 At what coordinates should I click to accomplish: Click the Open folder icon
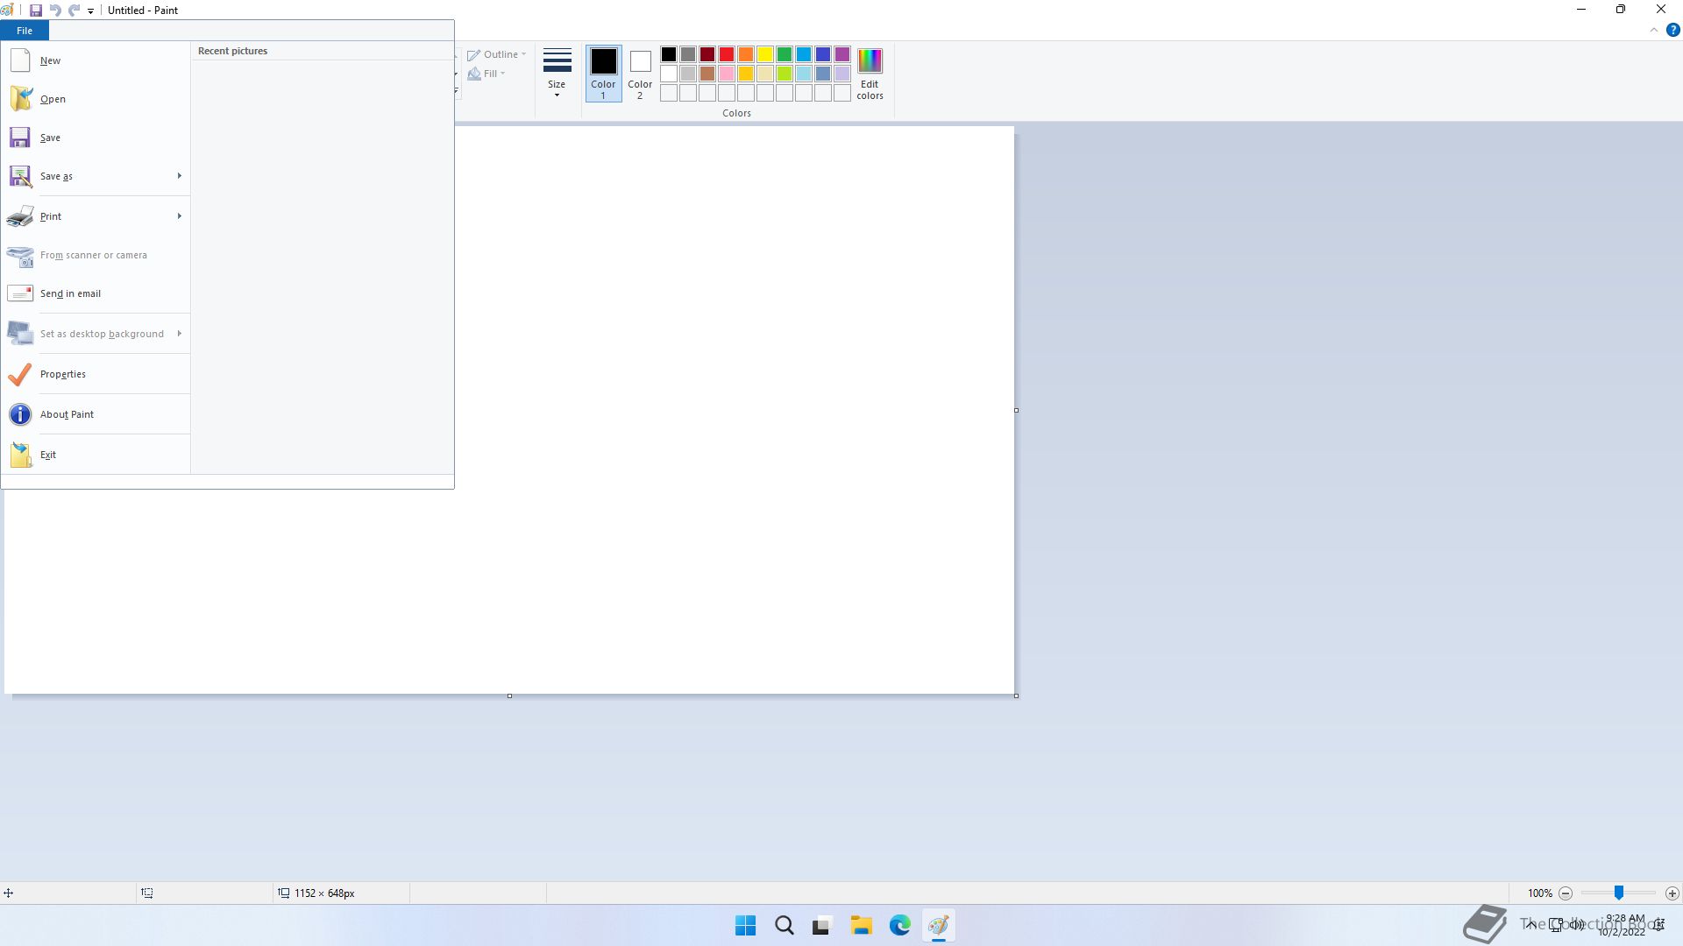coord(20,99)
